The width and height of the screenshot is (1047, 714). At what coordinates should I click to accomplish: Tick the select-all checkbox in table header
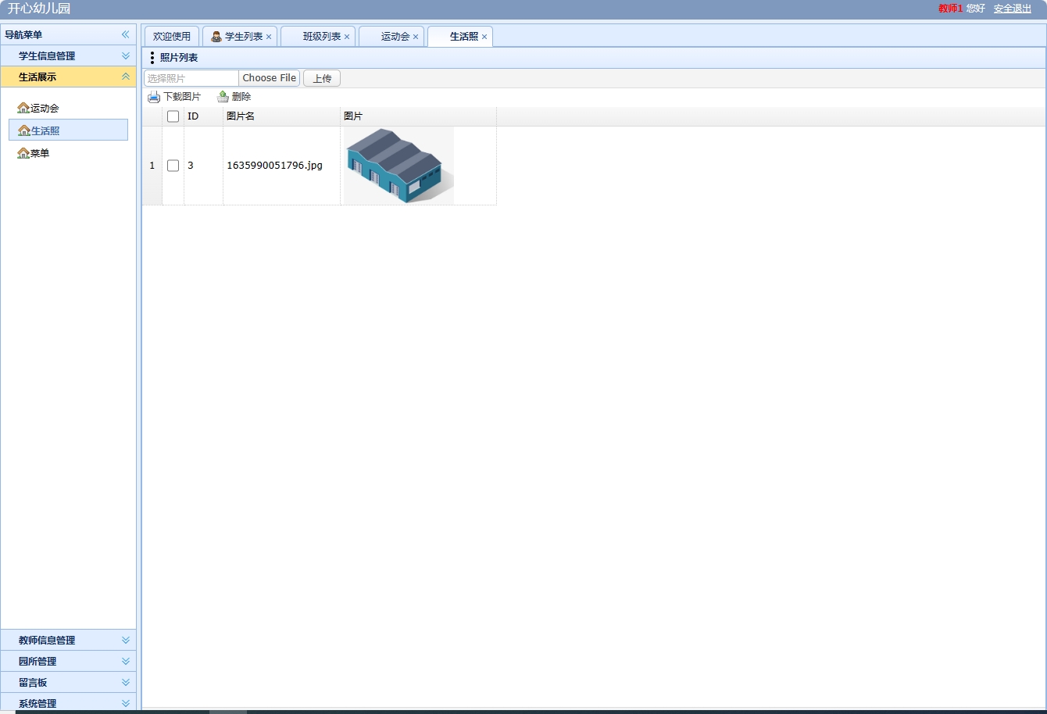pos(173,116)
